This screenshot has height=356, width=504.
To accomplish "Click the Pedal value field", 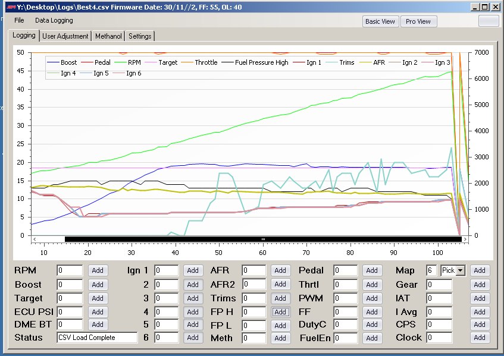I will click(x=346, y=270).
